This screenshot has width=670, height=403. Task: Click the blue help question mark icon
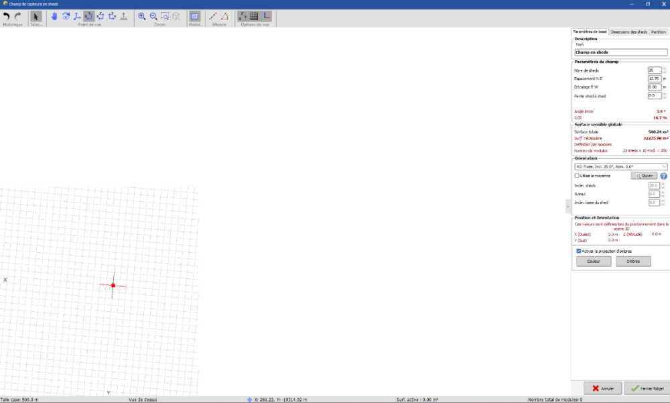pos(663,176)
